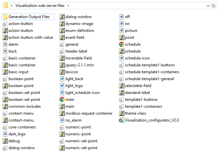Select the light_schedule-icon image file
This screenshot has height=157, width=219.
coord(82,93)
